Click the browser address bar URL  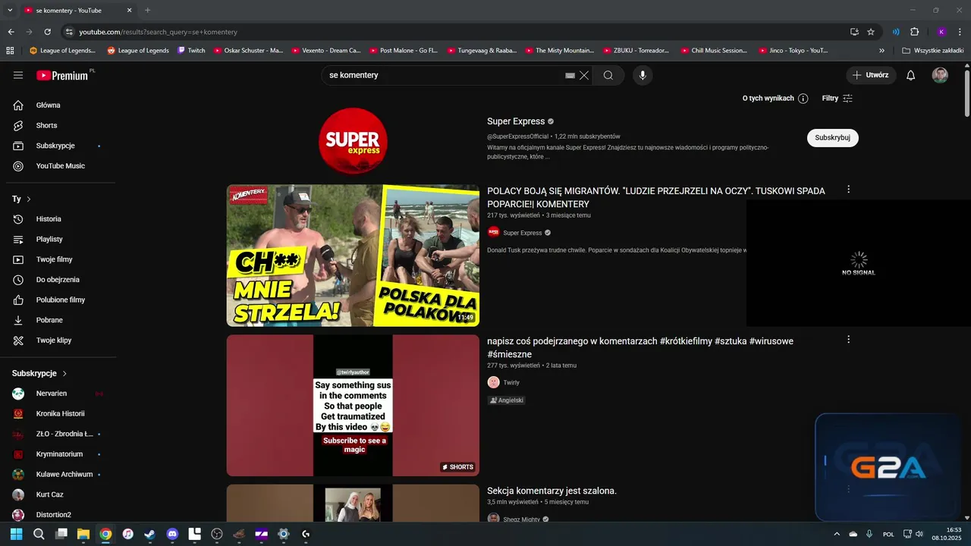pyautogui.click(x=159, y=32)
